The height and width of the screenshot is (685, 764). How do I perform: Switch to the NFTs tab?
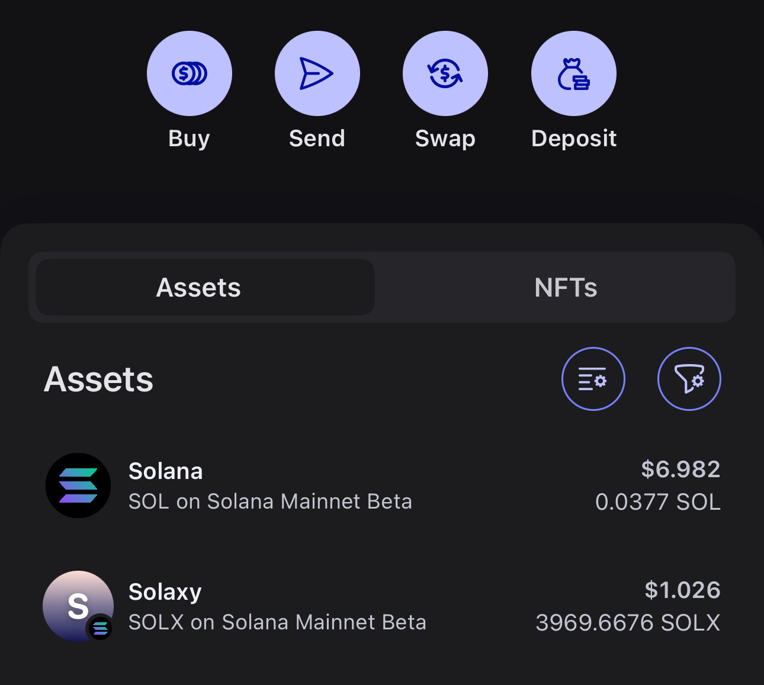tap(566, 288)
